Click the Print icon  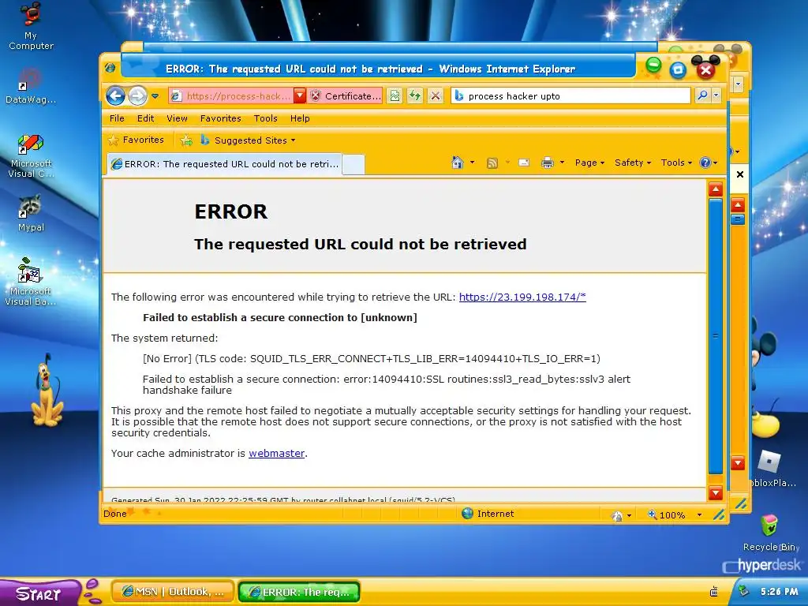(548, 163)
